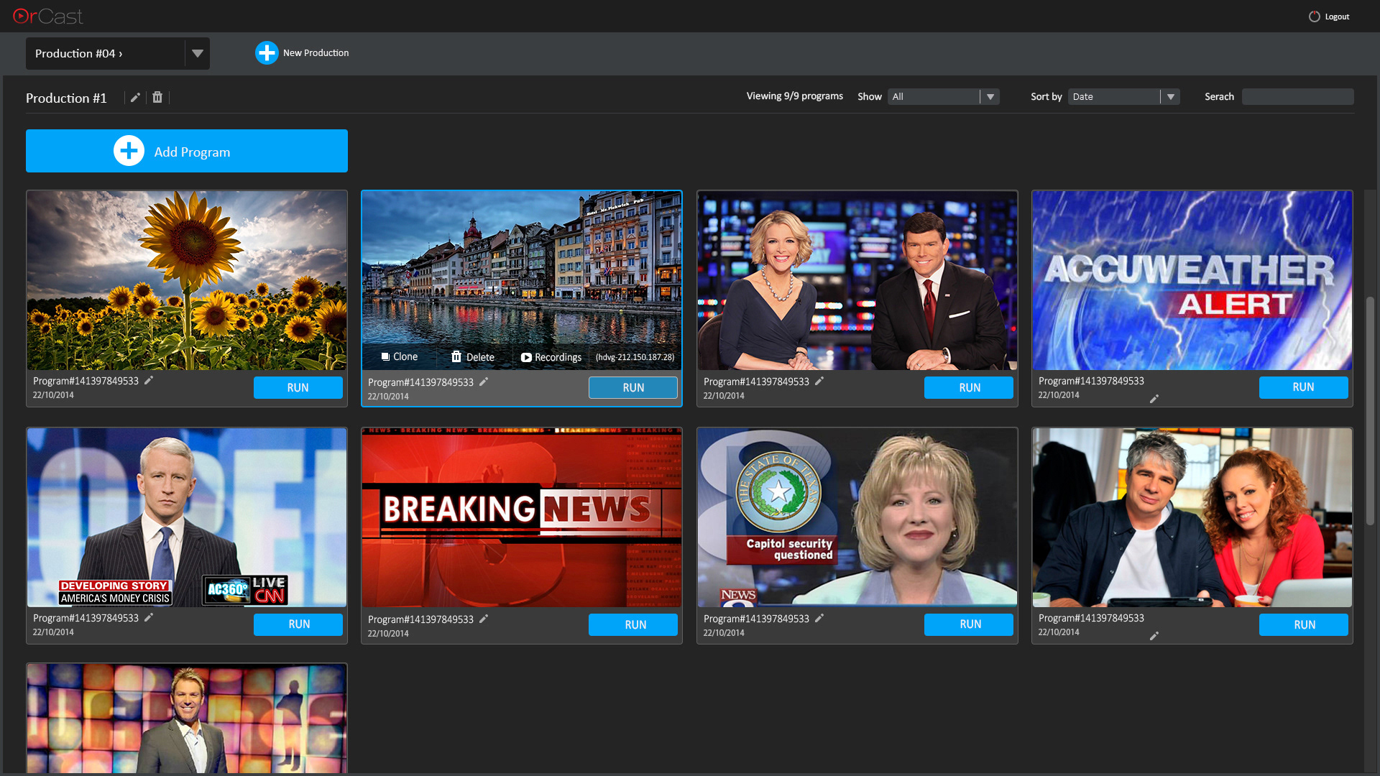Open the Sort by Date dropdown

[x=1170, y=97]
